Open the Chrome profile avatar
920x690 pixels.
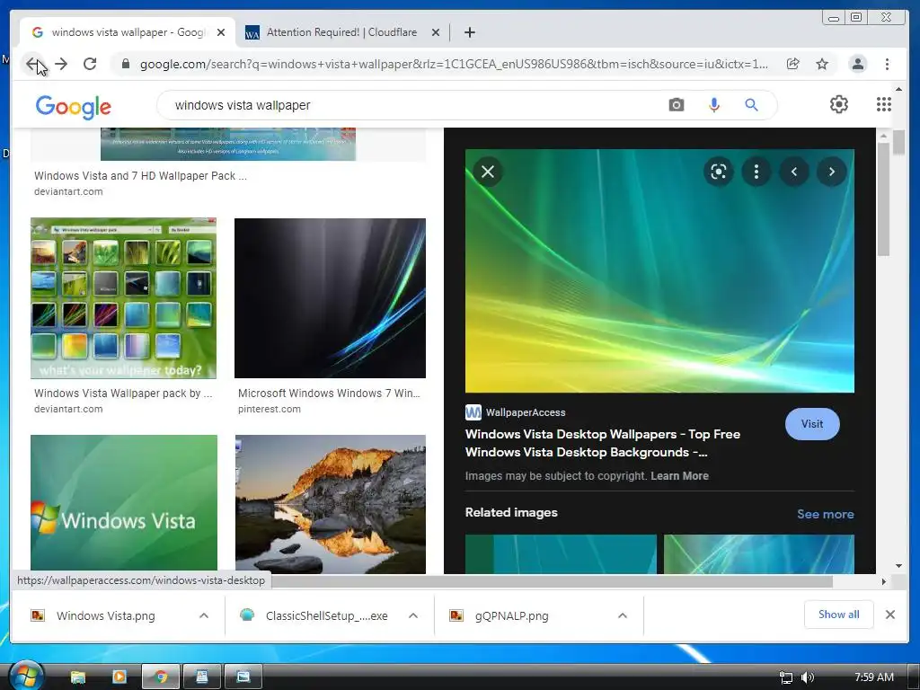[x=858, y=64]
